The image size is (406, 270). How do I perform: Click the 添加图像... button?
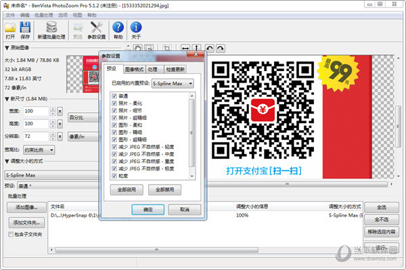[26, 207]
